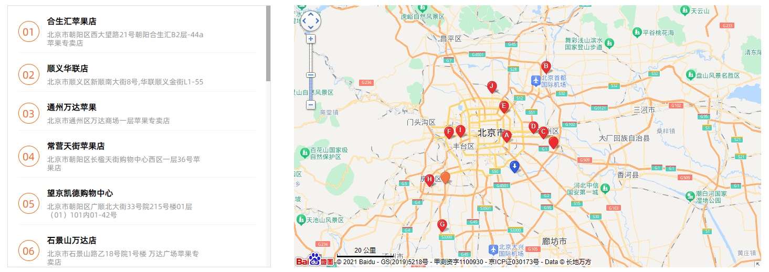
Task: Select map marker F
Action: pos(449,132)
